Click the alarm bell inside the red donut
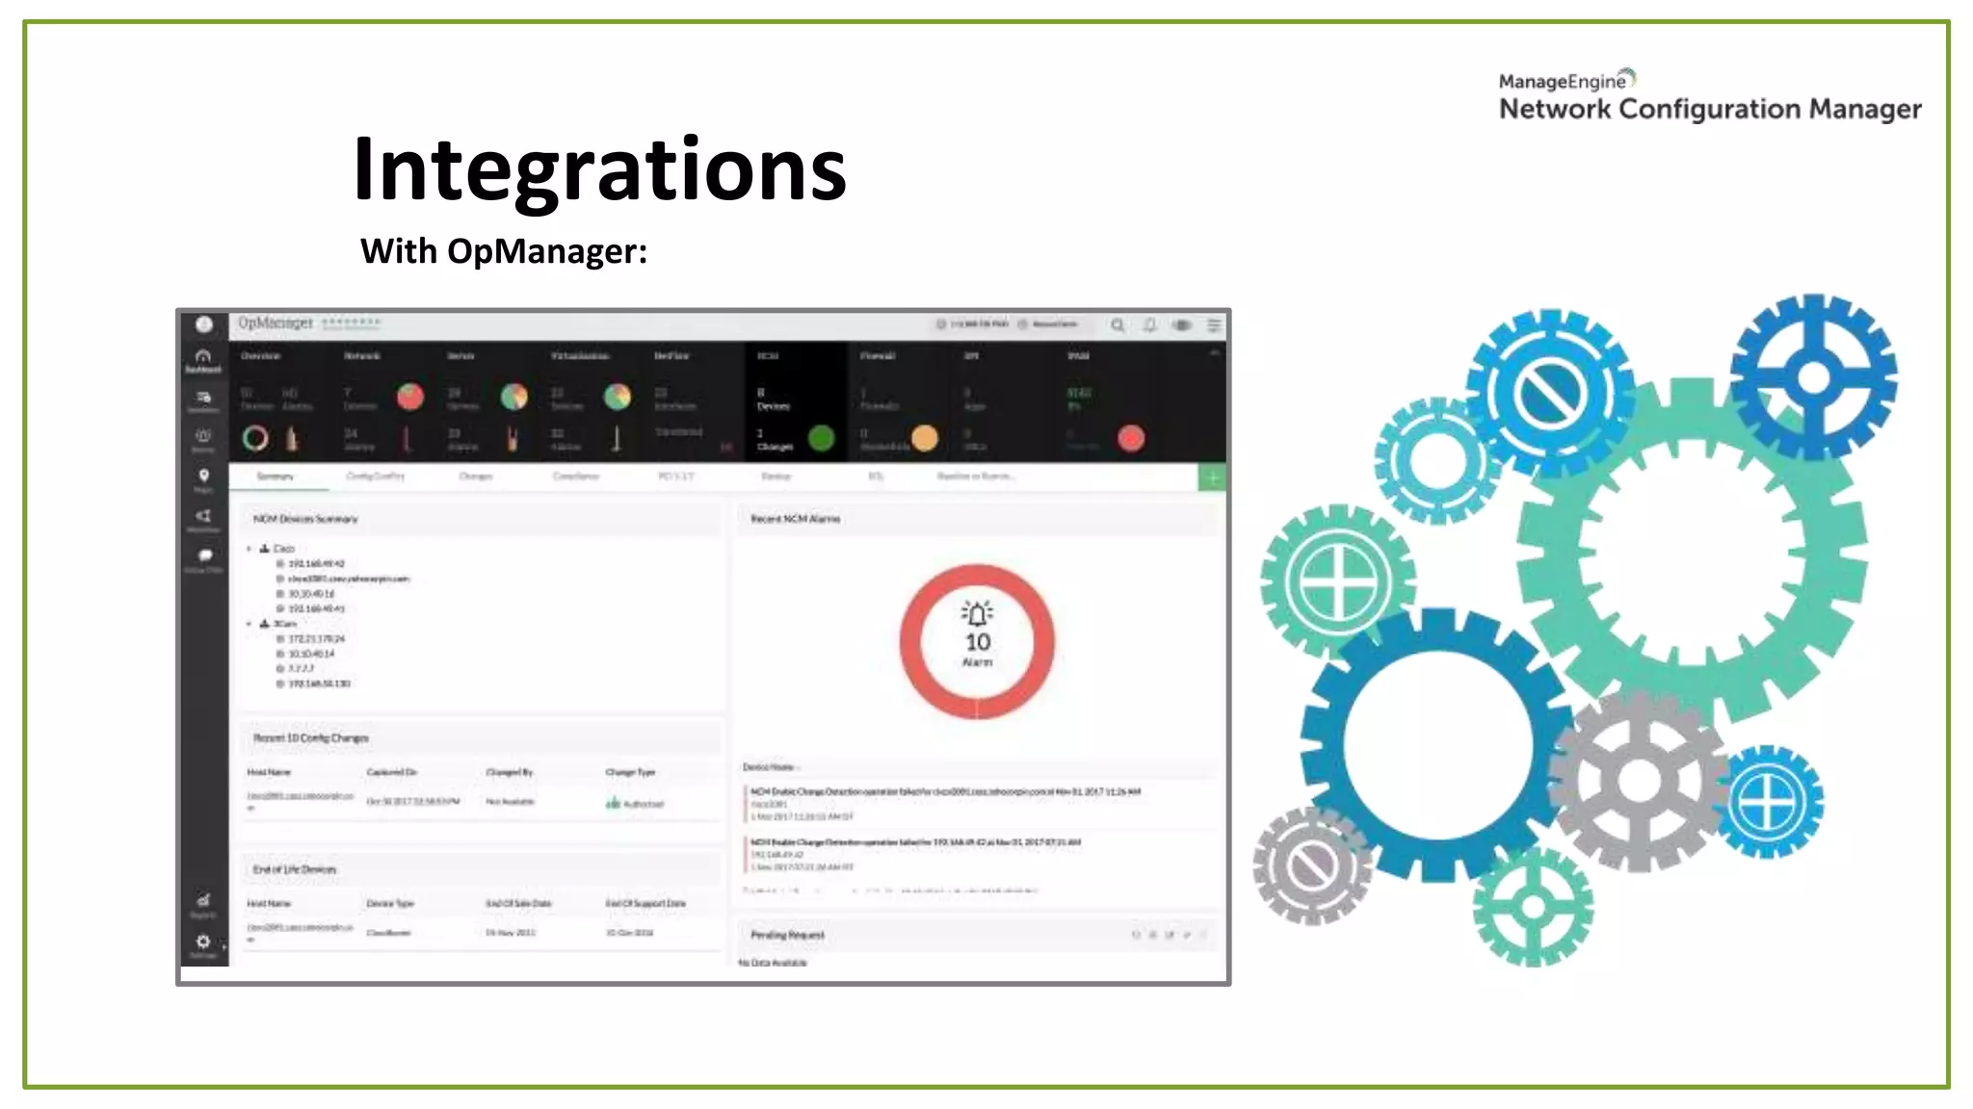1973x1109 pixels. [x=977, y=613]
